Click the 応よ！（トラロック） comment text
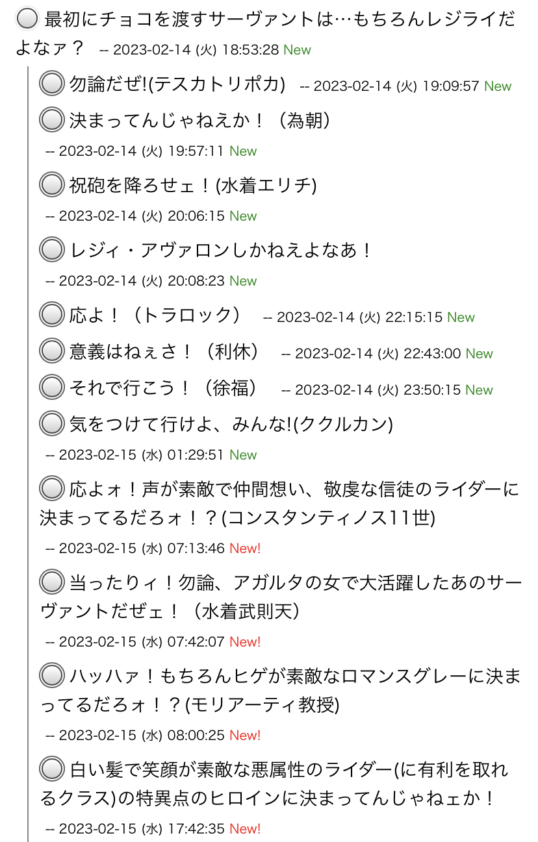Screen dimensions: 538x842 point(155,316)
